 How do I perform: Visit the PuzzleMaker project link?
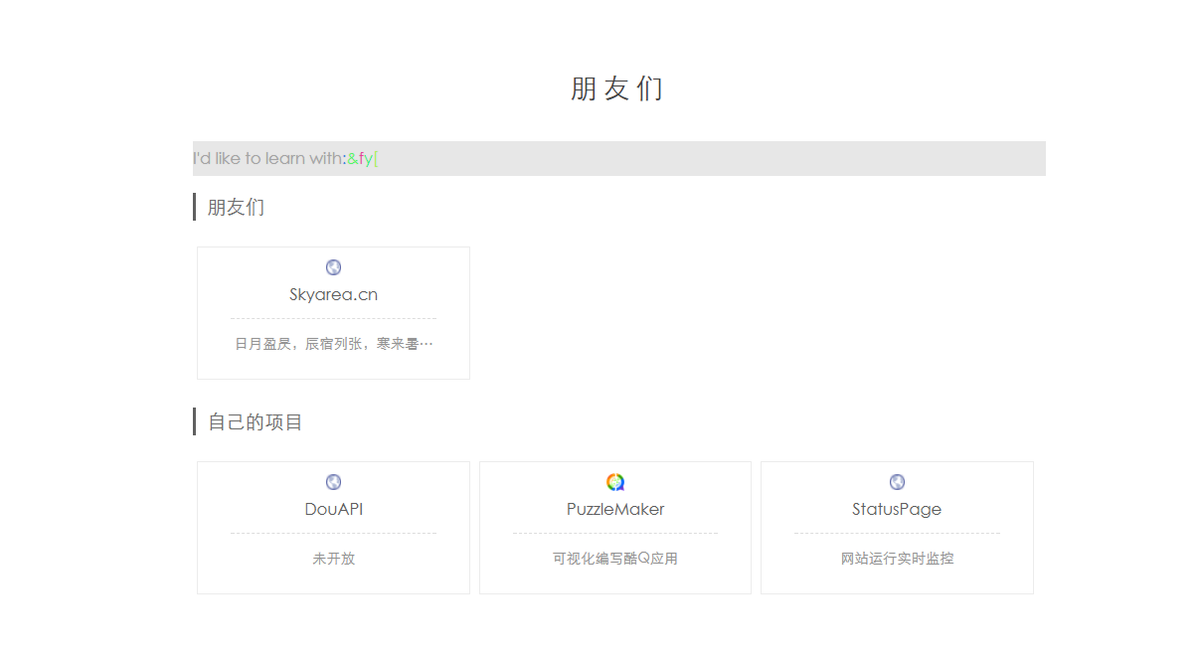615,510
